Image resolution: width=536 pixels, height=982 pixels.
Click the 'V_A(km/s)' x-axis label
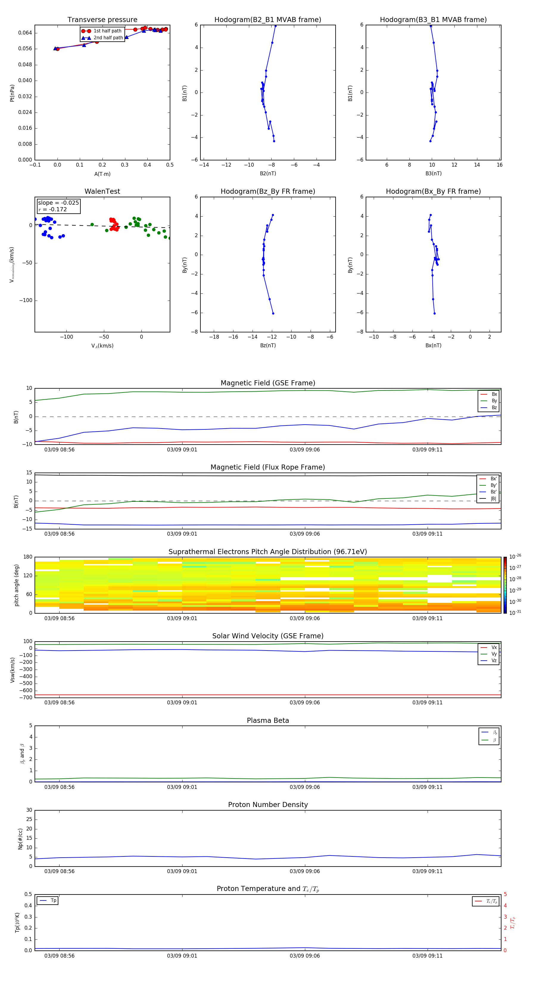pos(102,346)
